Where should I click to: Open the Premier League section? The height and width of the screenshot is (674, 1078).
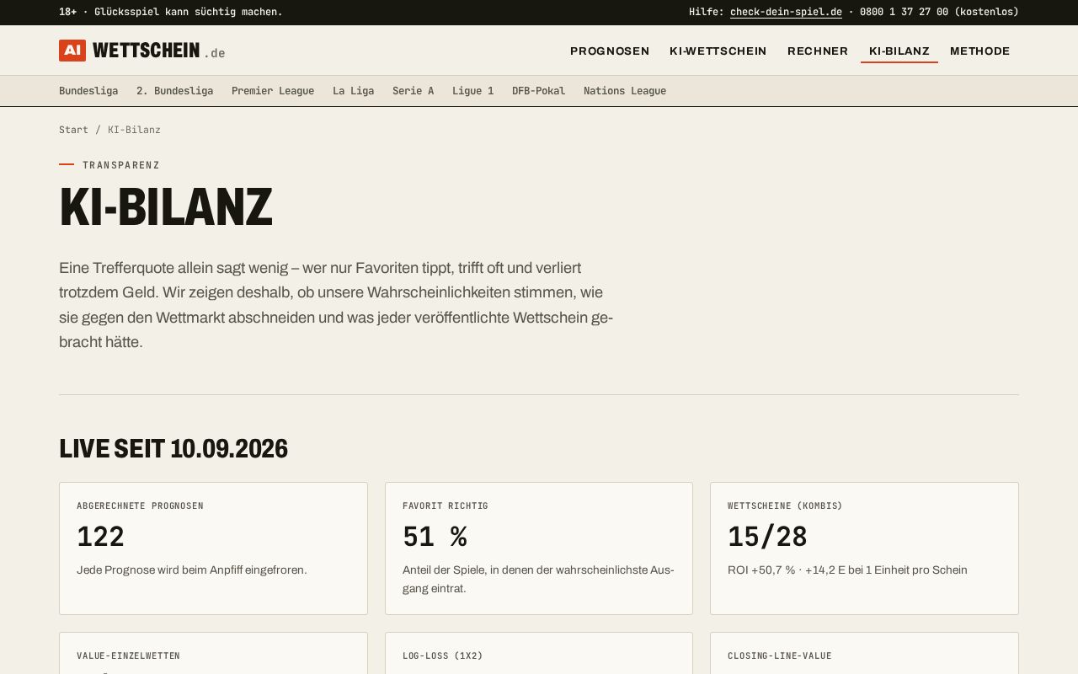273,91
